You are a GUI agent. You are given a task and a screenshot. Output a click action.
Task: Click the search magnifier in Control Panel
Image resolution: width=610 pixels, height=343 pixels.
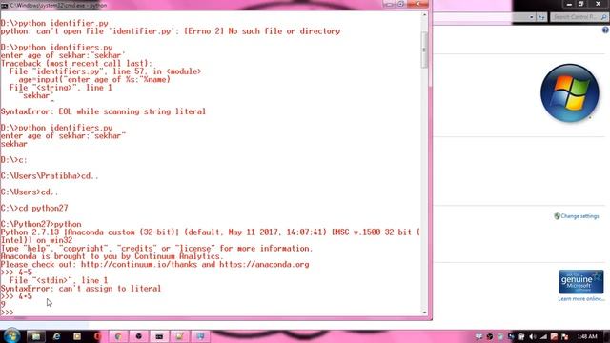603,17
